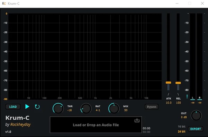The height and width of the screenshot is (137, 208).
Task: Click the L channel meter label
Action: point(193,98)
